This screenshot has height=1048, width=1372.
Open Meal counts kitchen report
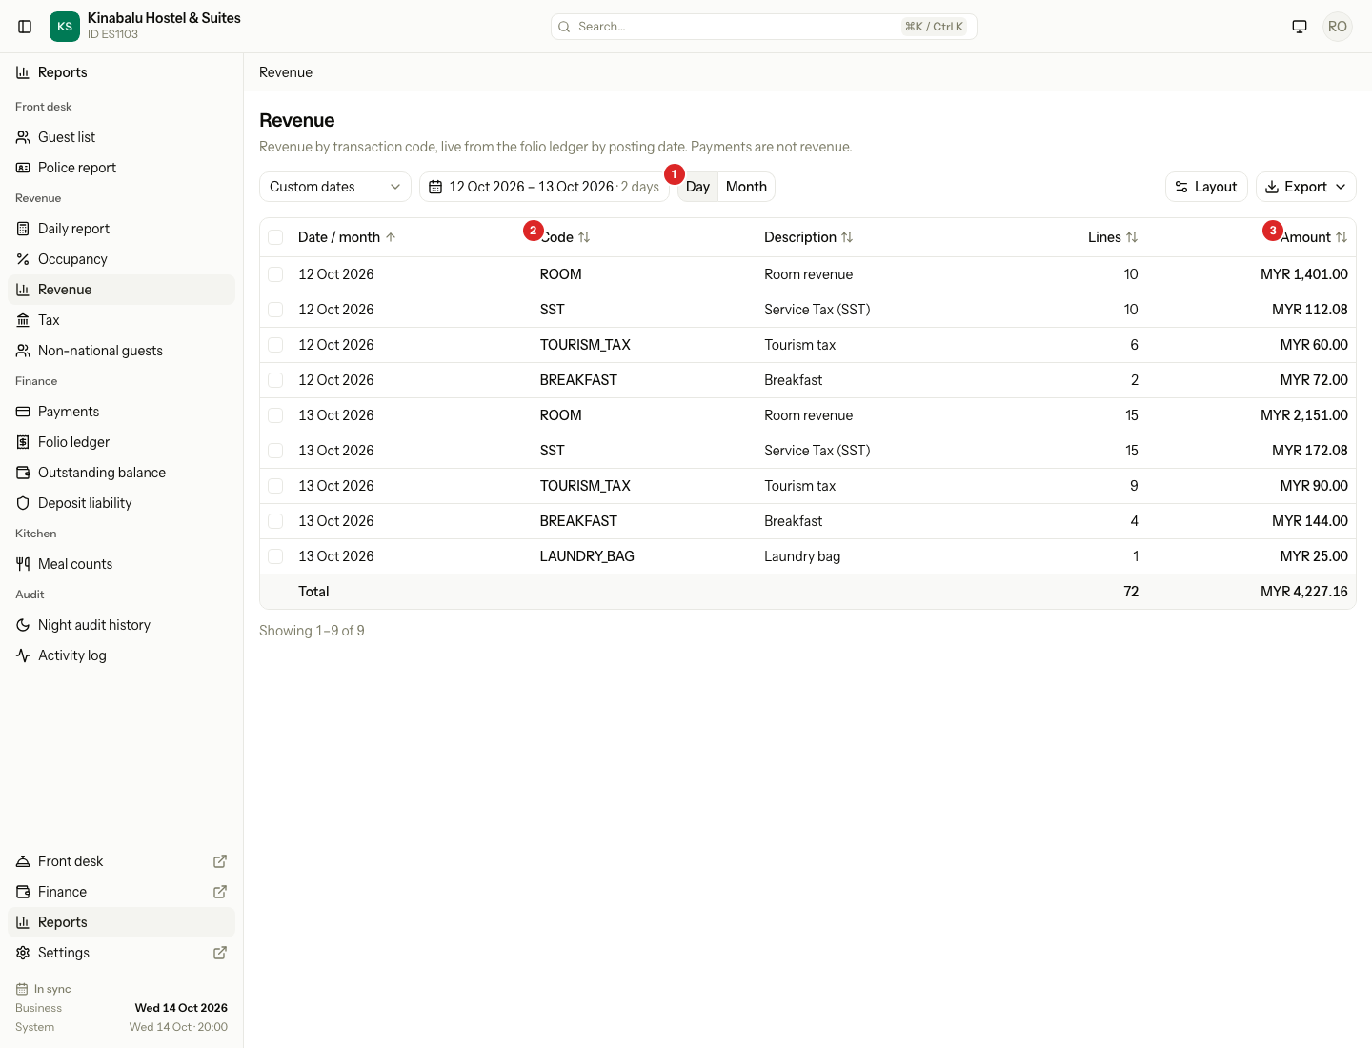(x=121, y=564)
